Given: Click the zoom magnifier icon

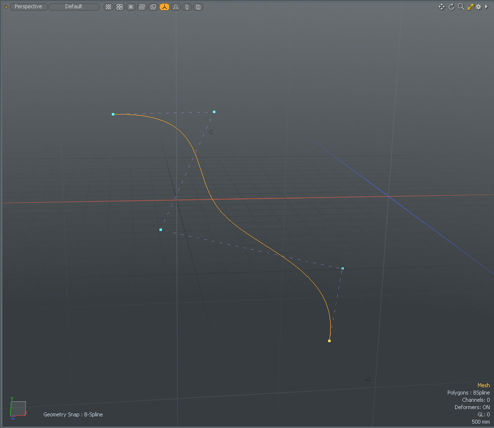Looking at the screenshot, I should coord(461,7).
